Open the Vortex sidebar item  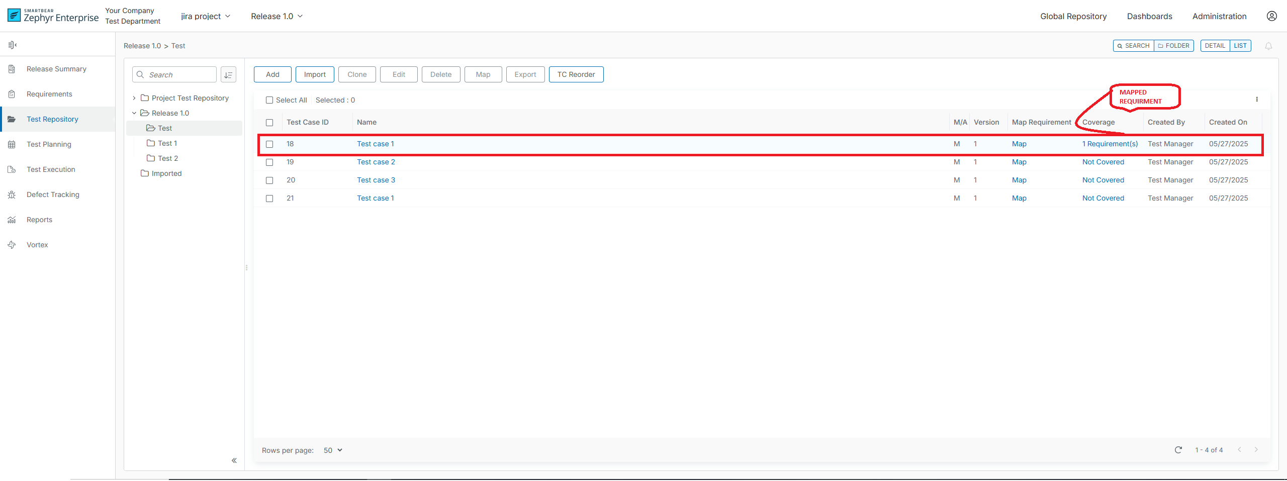coord(37,245)
